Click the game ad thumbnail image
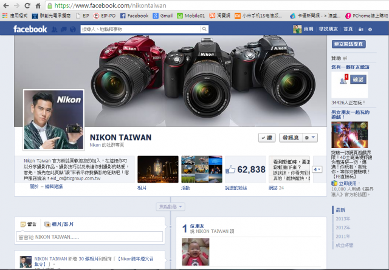This screenshot has height=270, width=389. [349, 135]
